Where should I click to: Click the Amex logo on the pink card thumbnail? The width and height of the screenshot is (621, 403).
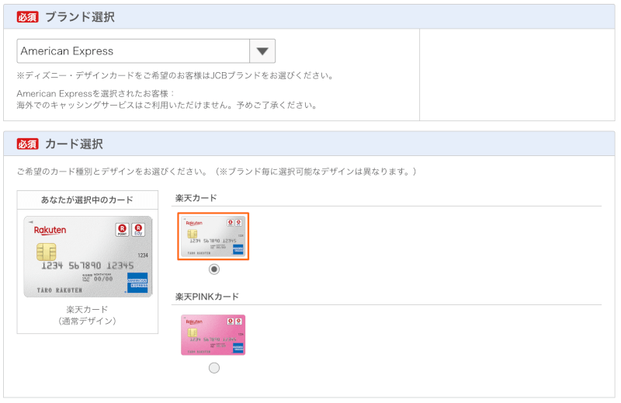[x=238, y=348]
